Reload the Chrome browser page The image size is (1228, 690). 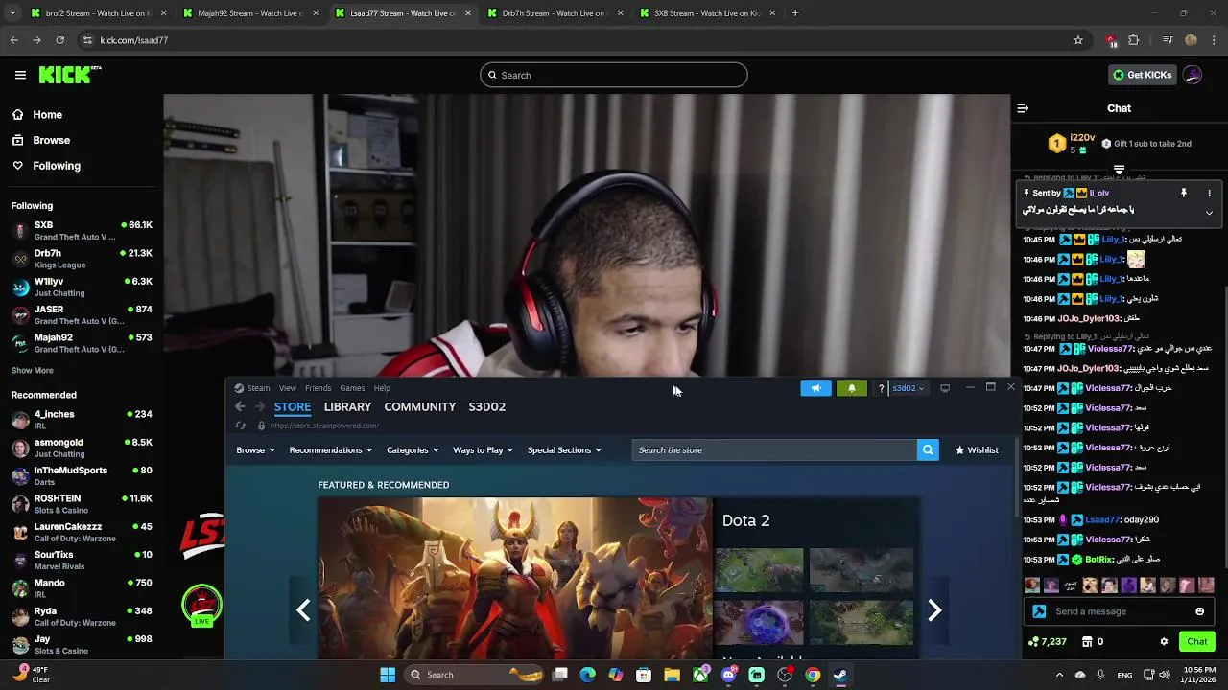pos(59,40)
